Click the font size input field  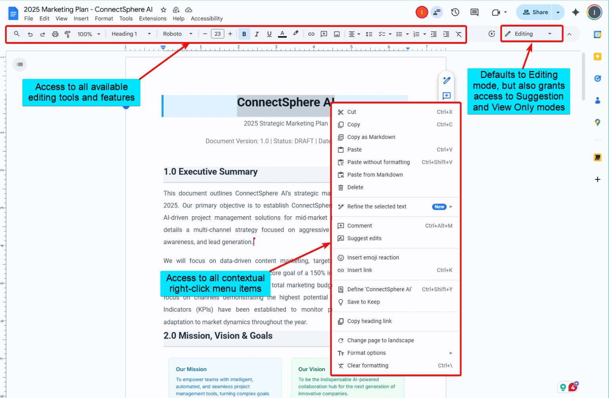(x=218, y=34)
